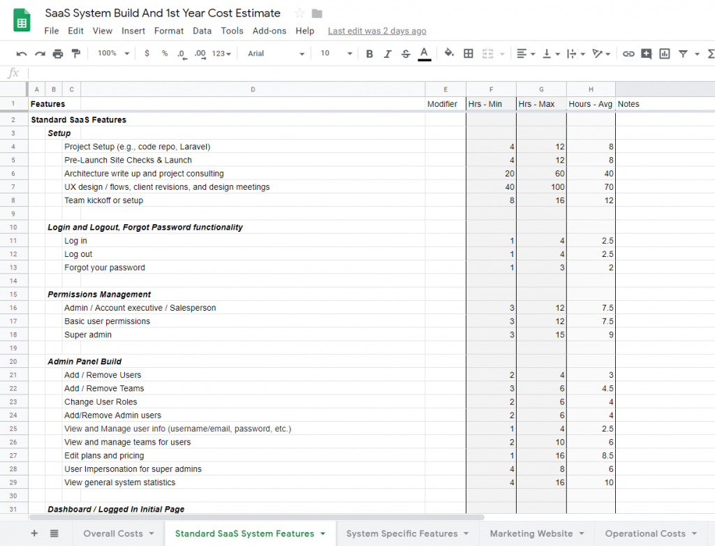715x546 pixels.
Task: Increase decimal places
Action: tap(200, 54)
